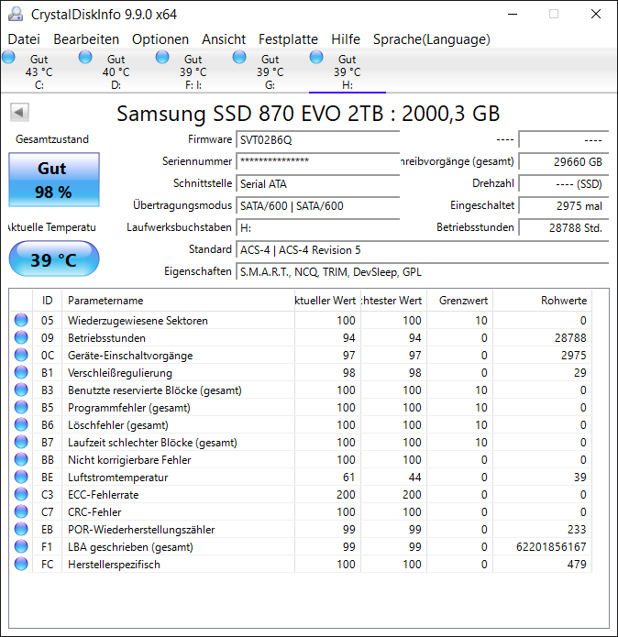Click the 39 °C temperature button
This screenshot has height=637, width=618.
[x=54, y=258]
